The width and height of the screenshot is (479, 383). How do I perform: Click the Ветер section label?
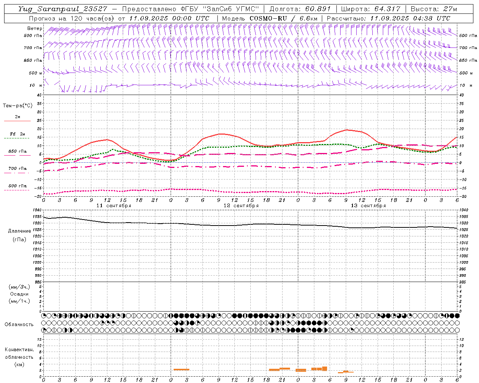(34, 28)
